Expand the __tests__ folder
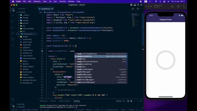This screenshot has height=111, width=197. [x=26, y=15]
